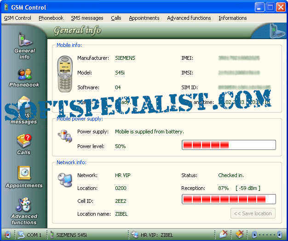Select SMS messages envelope icon in sidebar
Viewport: 288px width, 241px height.
(24, 109)
